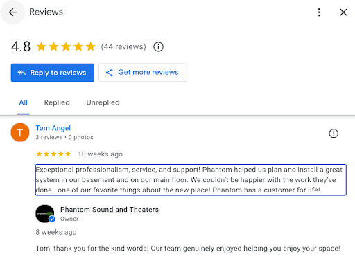Click the Phantom Sound and Theaters name
Image resolution: width=355 pixels, height=261 pixels.
pyautogui.click(x=110, y=210)
